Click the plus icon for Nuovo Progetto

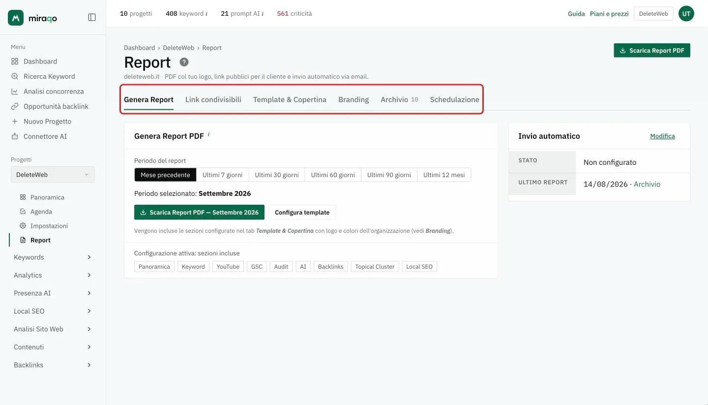(x=15, y=122)
